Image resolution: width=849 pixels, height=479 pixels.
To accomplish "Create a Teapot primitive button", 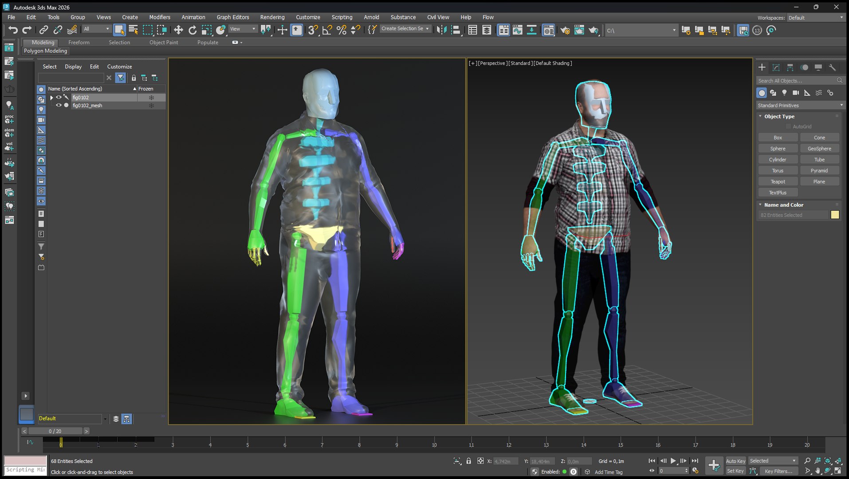I will pos(778,181).
